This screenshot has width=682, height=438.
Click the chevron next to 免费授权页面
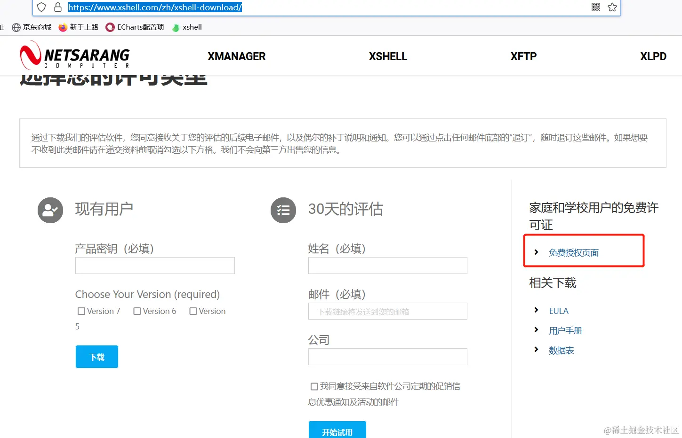(x=536, y=252)
